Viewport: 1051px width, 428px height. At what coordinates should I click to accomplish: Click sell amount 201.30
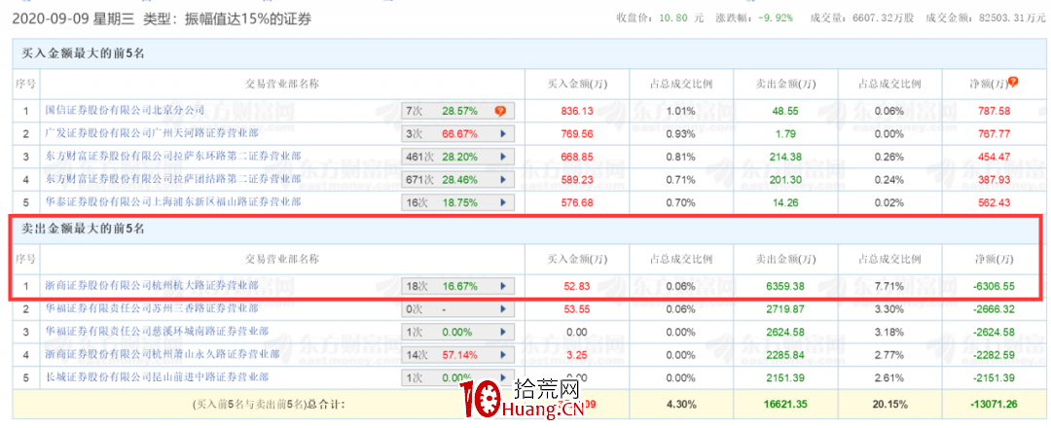point(786,180)
